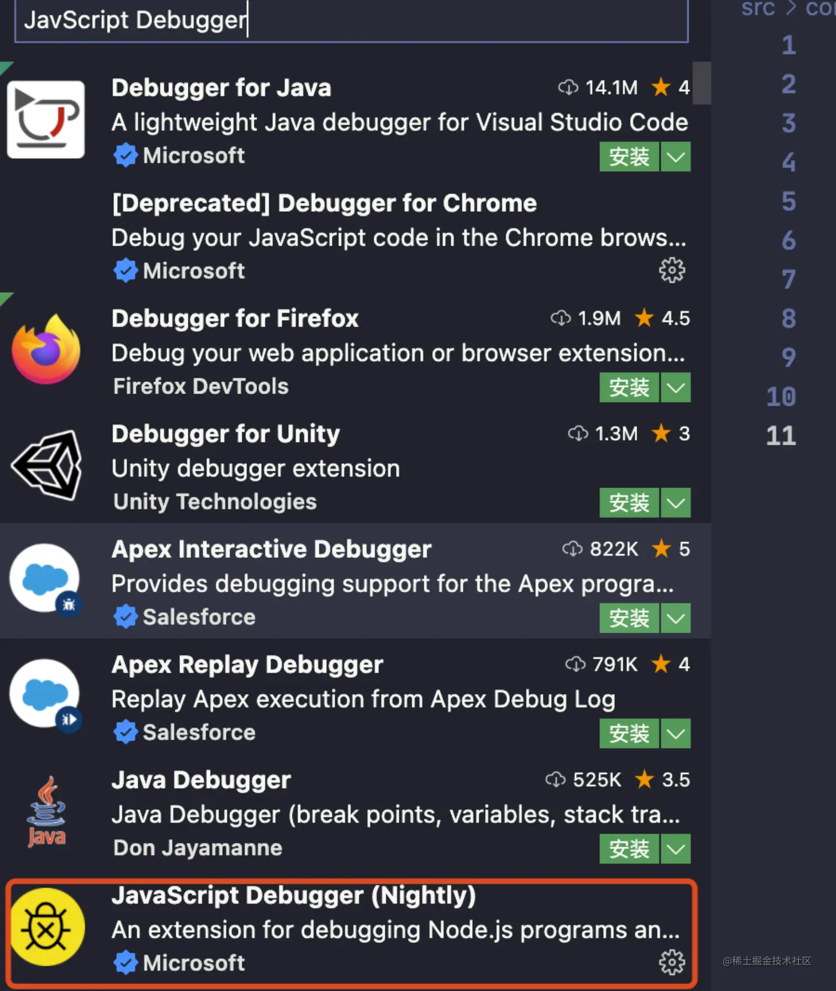
Task: Click the Apex Interactive Debugger cloud icon
Action: click(46, 579)
